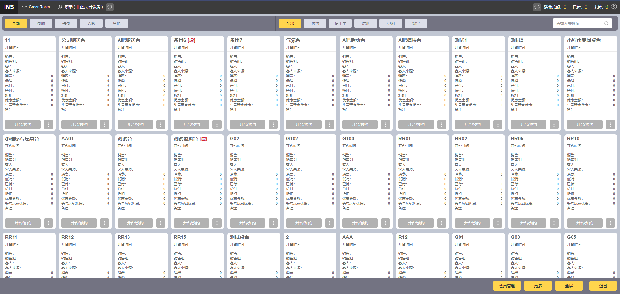Enter fullscreen with 全屏 button
The width and height of the screenshot is (620, 294).
[569, 286]
